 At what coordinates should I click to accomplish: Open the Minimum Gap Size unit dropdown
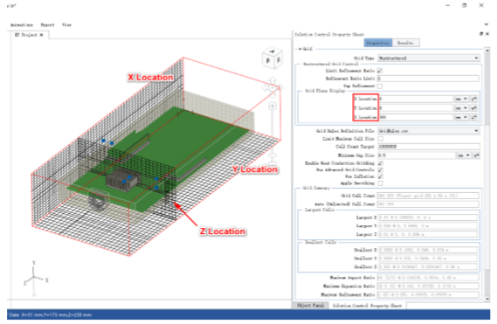464,155
